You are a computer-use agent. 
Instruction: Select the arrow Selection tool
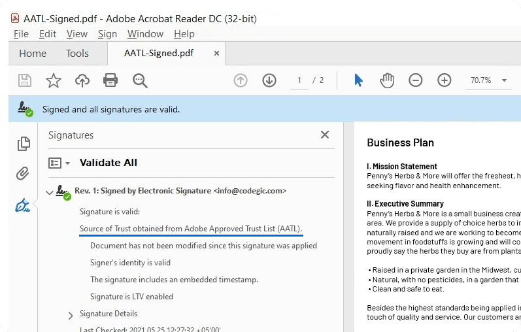point(358,80)
